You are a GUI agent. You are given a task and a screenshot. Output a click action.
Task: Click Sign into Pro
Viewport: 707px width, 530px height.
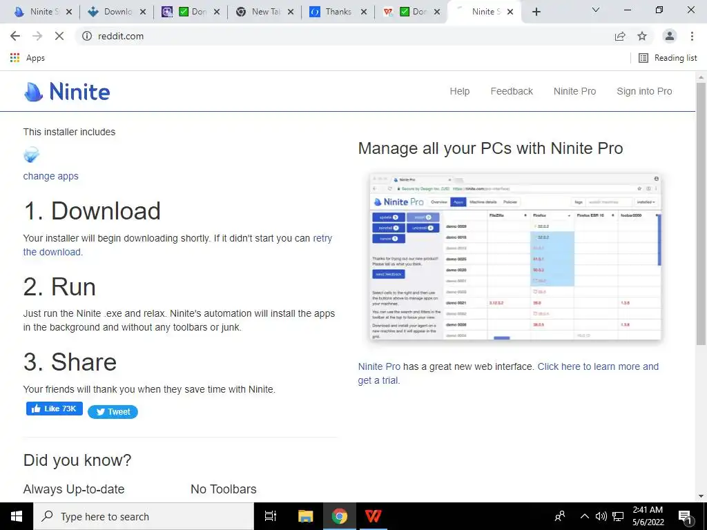tap(644, 91)
